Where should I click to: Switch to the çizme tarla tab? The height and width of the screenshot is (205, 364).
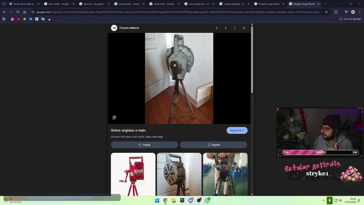click(x=164, y=4)
